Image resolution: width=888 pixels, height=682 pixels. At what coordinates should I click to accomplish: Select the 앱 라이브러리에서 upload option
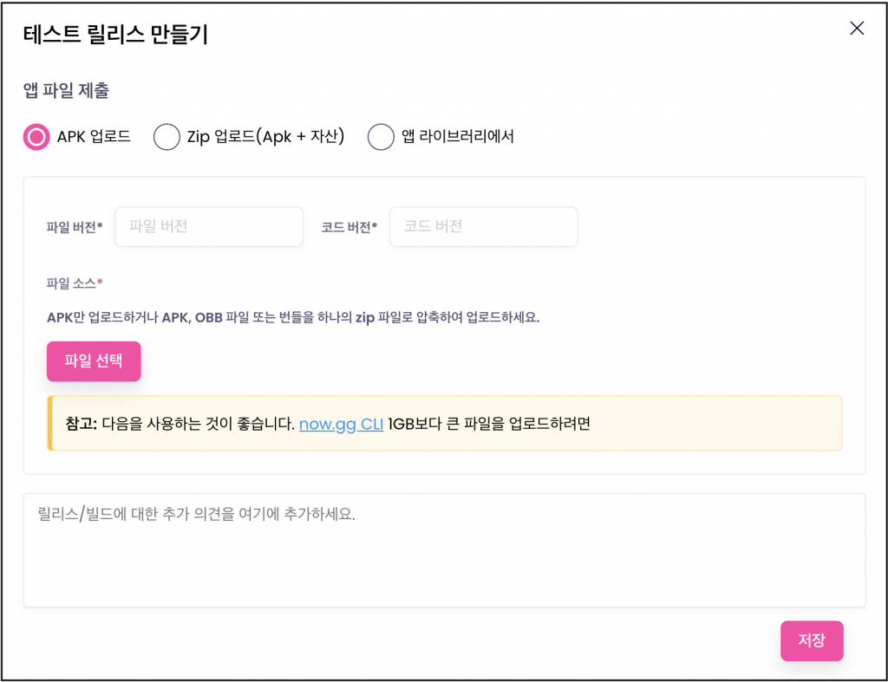tap(381, 137)
